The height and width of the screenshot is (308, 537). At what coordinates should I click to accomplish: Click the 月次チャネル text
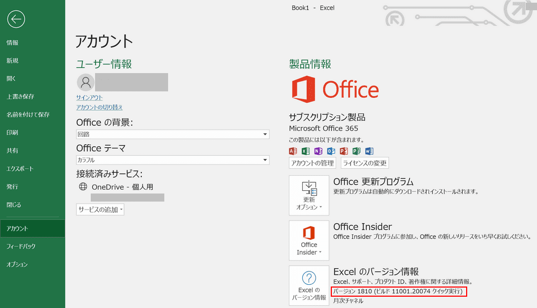(349, 301)
